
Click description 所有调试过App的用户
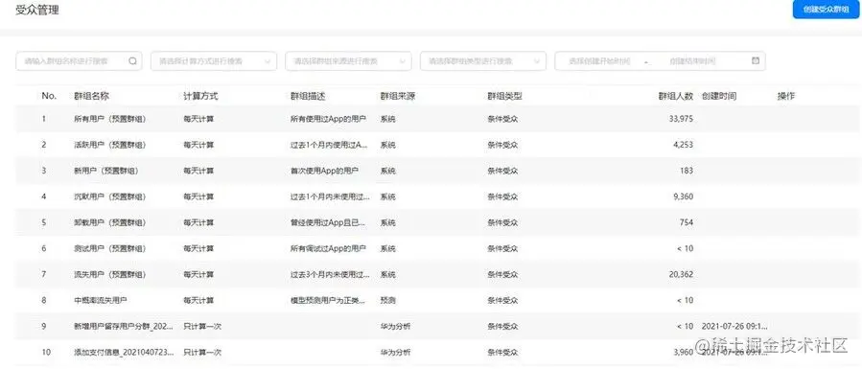328,248
